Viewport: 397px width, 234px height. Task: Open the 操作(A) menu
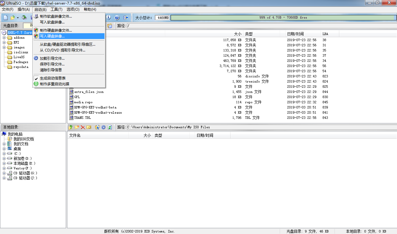[x=24, y=9]
